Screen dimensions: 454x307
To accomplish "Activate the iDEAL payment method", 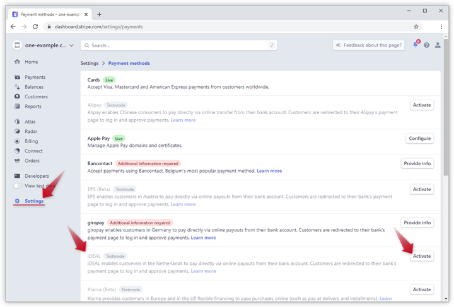I will point(421,256).
